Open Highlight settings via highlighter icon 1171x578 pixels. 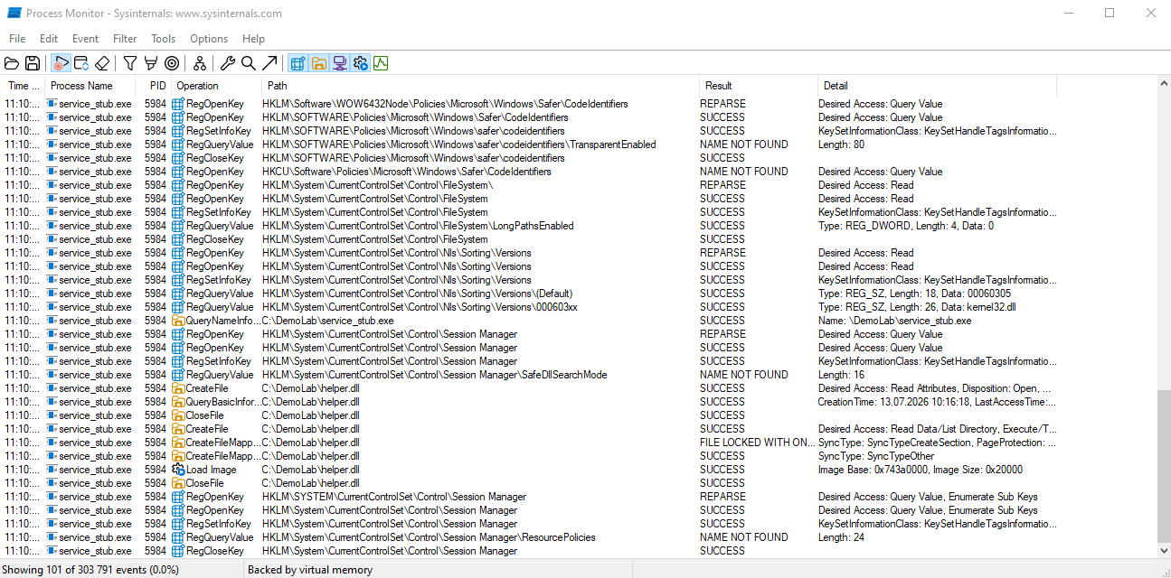151,63
